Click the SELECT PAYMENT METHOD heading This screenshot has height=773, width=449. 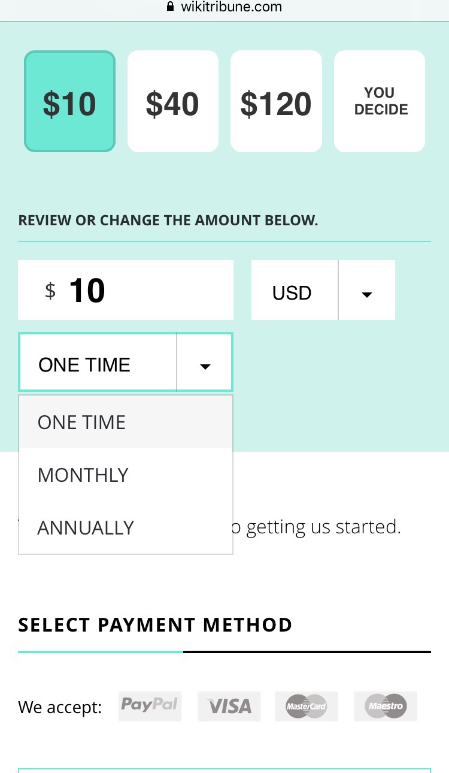pos(155,625)
